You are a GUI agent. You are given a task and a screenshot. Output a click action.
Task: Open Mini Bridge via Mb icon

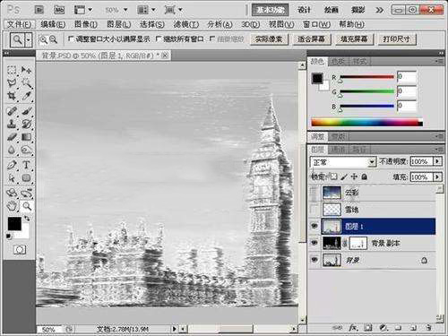[59, 10]
